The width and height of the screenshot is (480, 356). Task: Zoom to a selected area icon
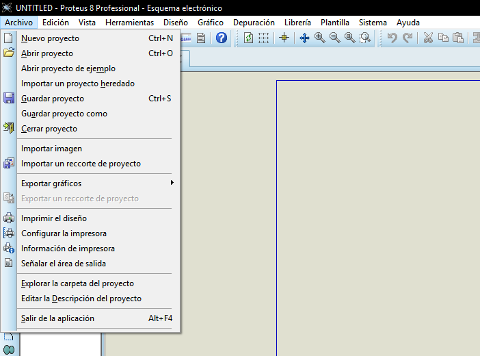(x=365, y=38)
